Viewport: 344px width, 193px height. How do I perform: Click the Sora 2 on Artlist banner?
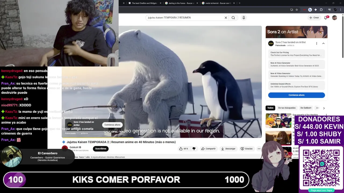coord(296,32)
